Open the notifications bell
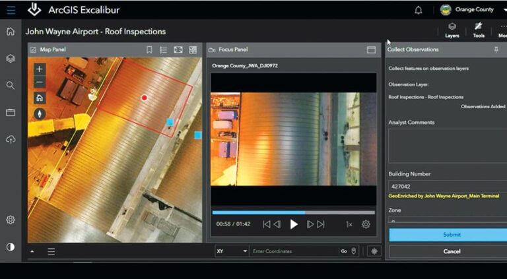Screen dimensions: 507x279 419,10
